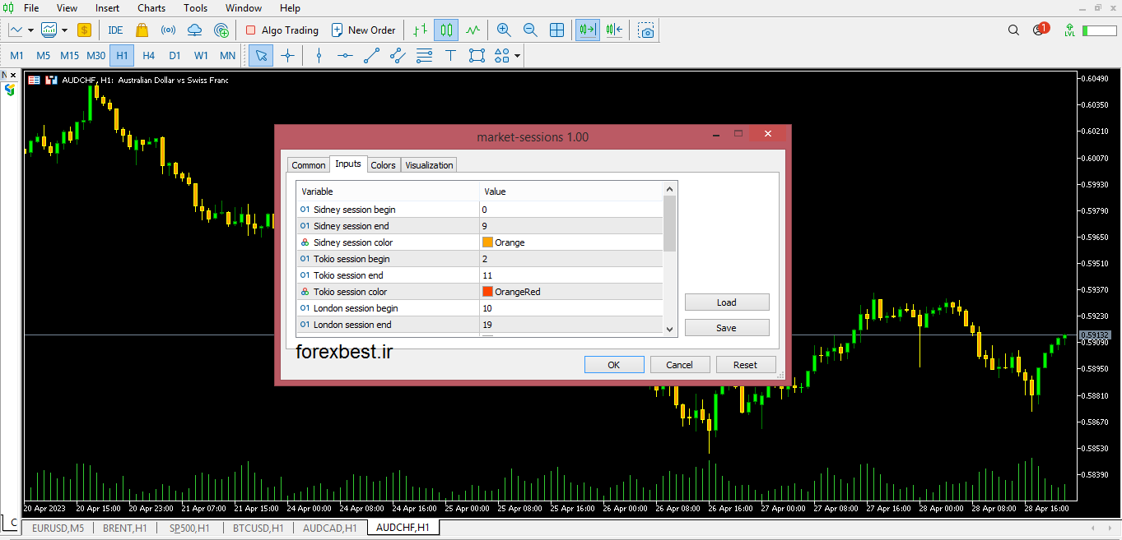Zoom in on the chart
This screenshot has height=540, width=1122.
pyautogui.click(x=503, y=30)
